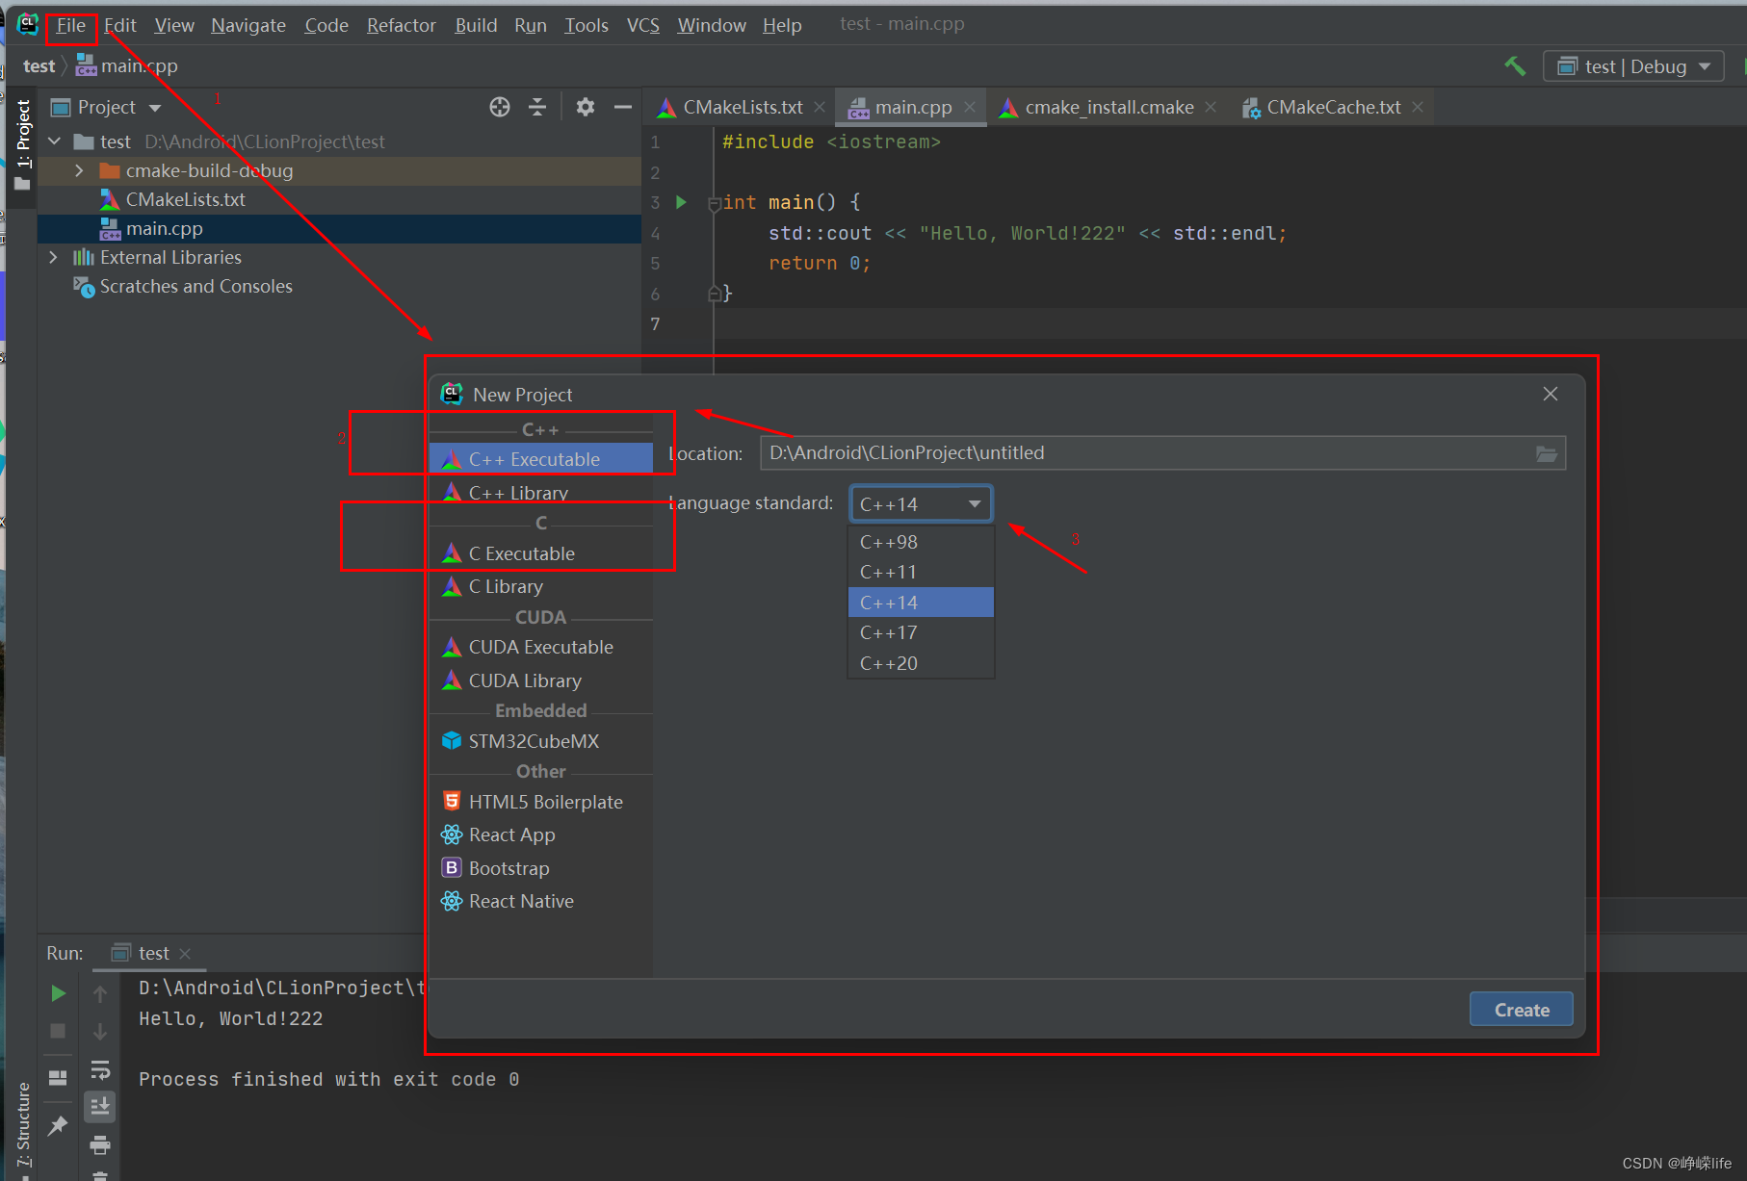Click the down arrow in Run panel
This screenshot has height=1181, width=1747.
[100, 1031]
